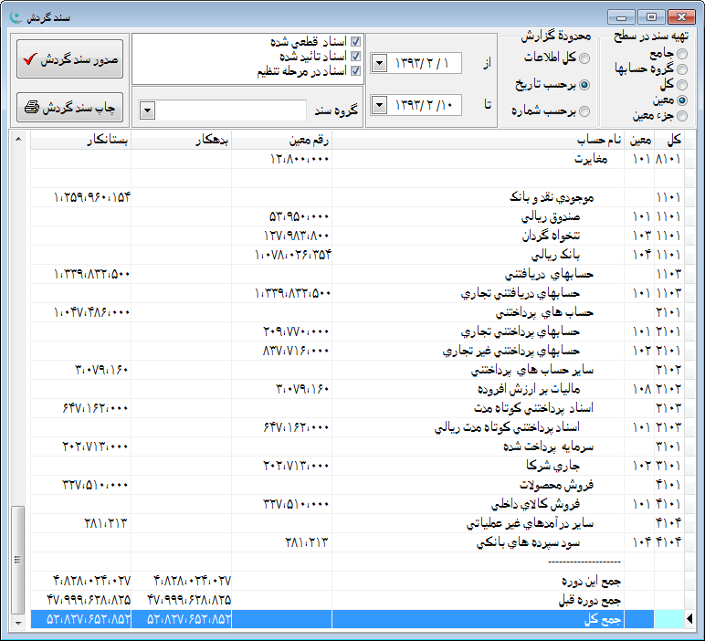The image size is (705, 641).
Task: Click the مغايرت account row name
Action: pyautogui.click(x=591, y=159)
